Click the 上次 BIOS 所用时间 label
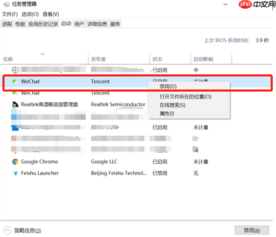The image size is (276, 237). [227, 40]
